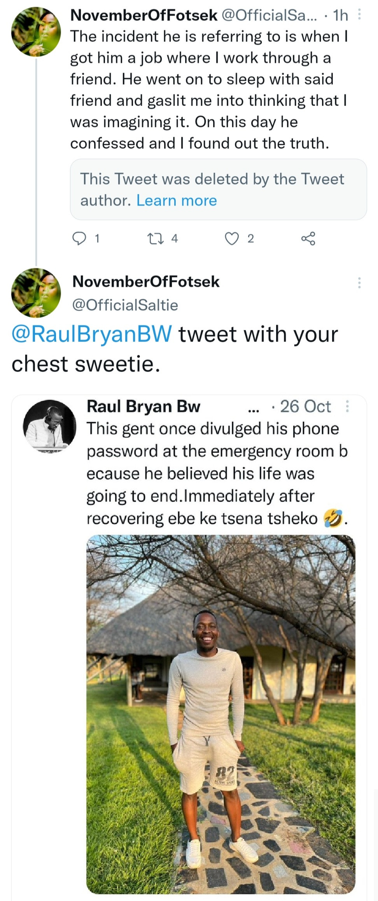
Task: Tap the 1h timestamp on top tweet
Action: point(340,15)
